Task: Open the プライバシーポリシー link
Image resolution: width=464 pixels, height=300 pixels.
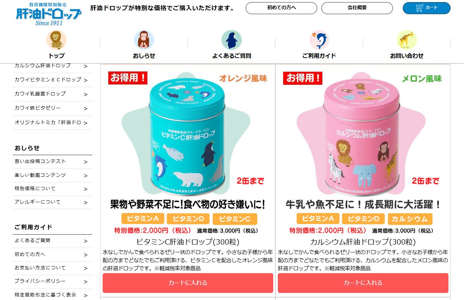Action: point(52,281)
